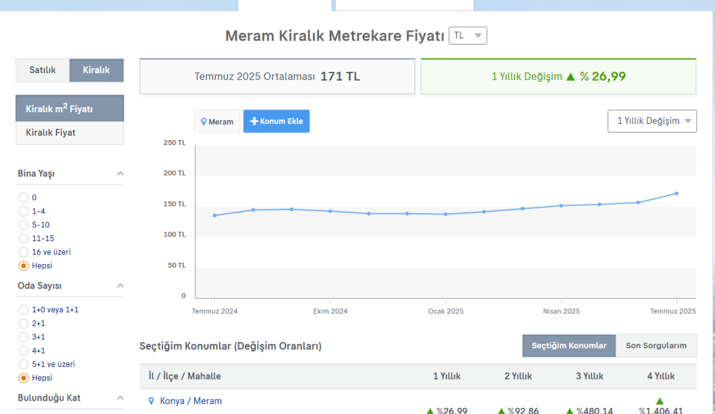
Task: Collapse the Bulunduğu Kat filter section
Action: pos(120,398)
